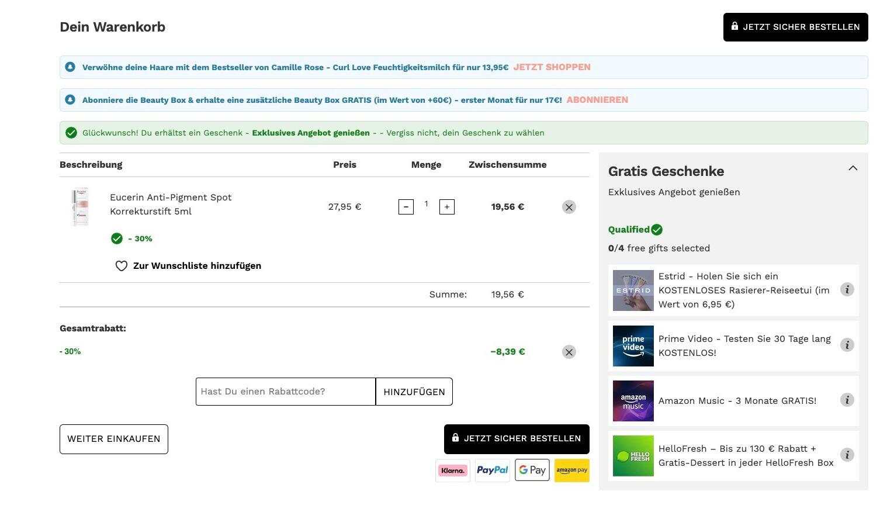Click the HINZUFÜGEN discount code button
Viewport: 887px width, 512px height.
[414, 392]
